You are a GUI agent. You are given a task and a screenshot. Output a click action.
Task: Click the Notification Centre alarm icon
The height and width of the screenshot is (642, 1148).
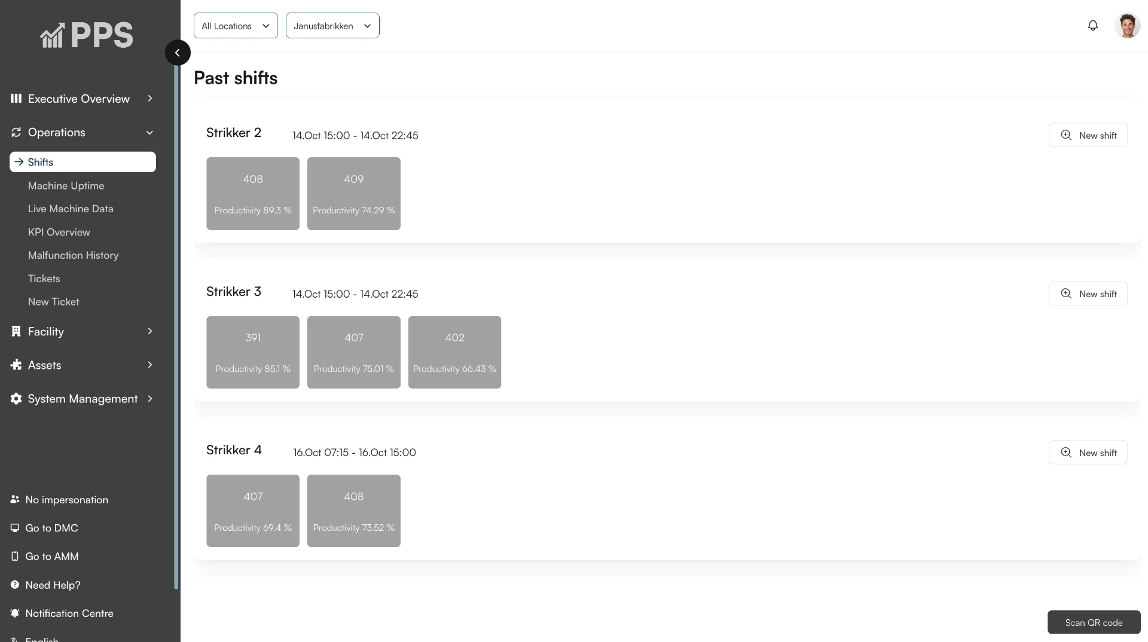click(x=15, y=613)
